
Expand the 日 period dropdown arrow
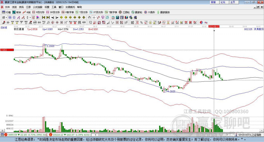(6, 18)
